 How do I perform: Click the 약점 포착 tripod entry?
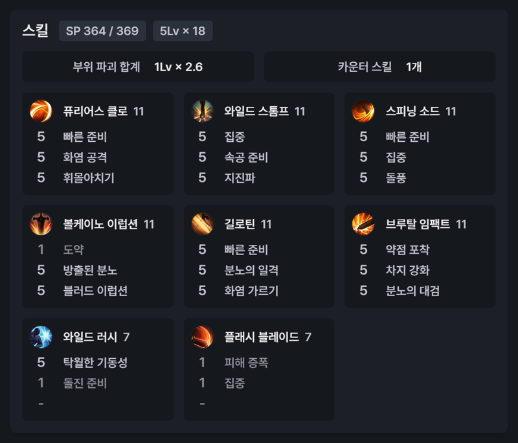tap(407, 249)
